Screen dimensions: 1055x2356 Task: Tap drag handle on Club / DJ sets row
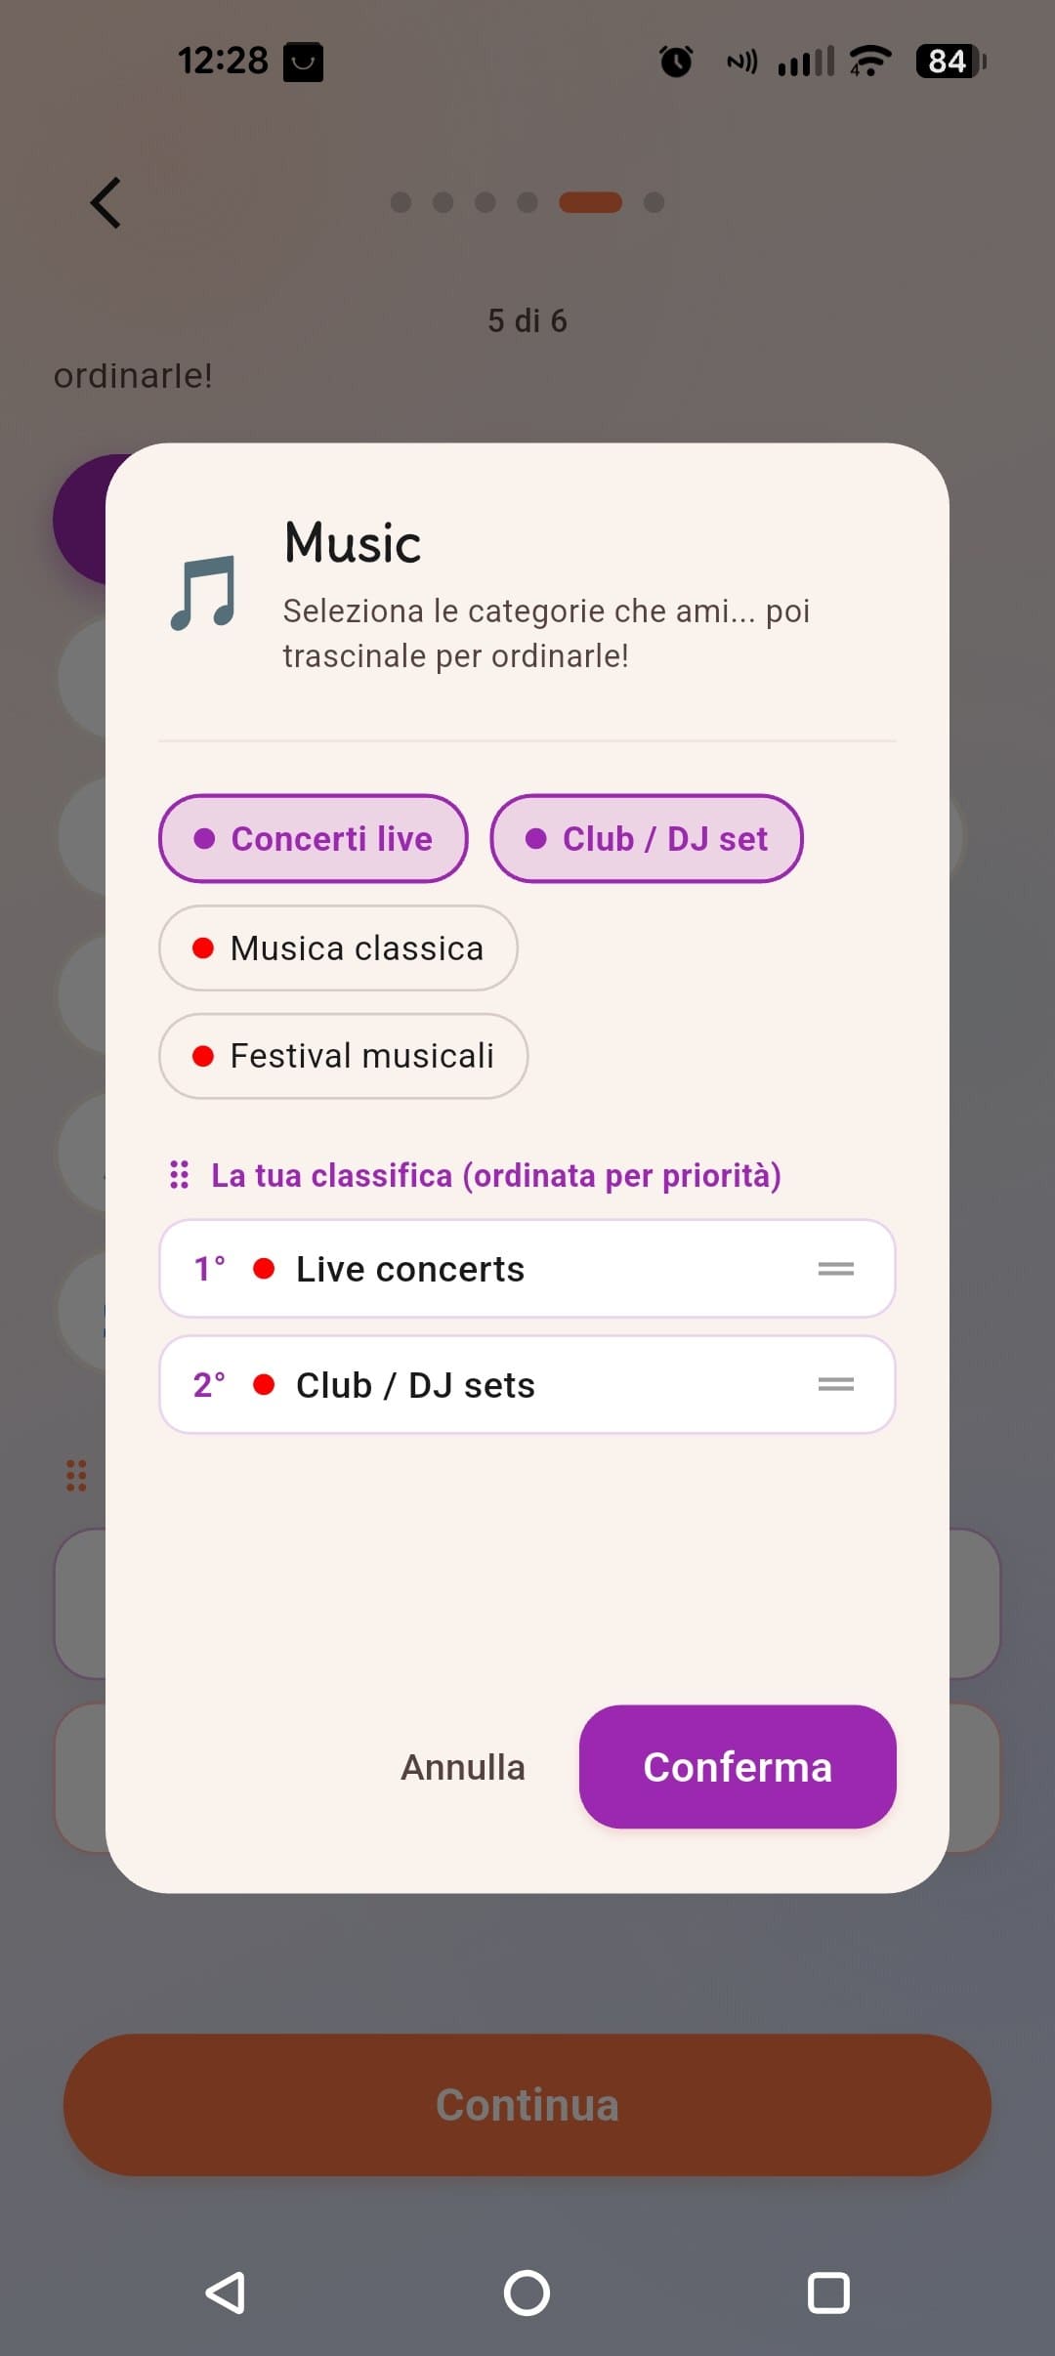835,1384
